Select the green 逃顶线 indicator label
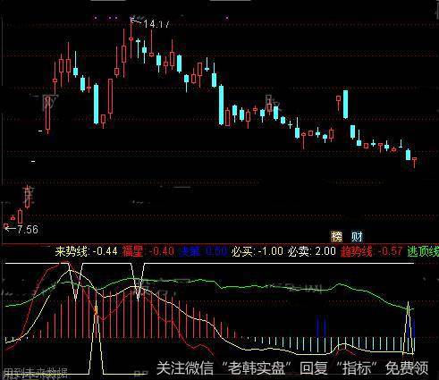Screen dimensions: 439x380 point(423,251)
